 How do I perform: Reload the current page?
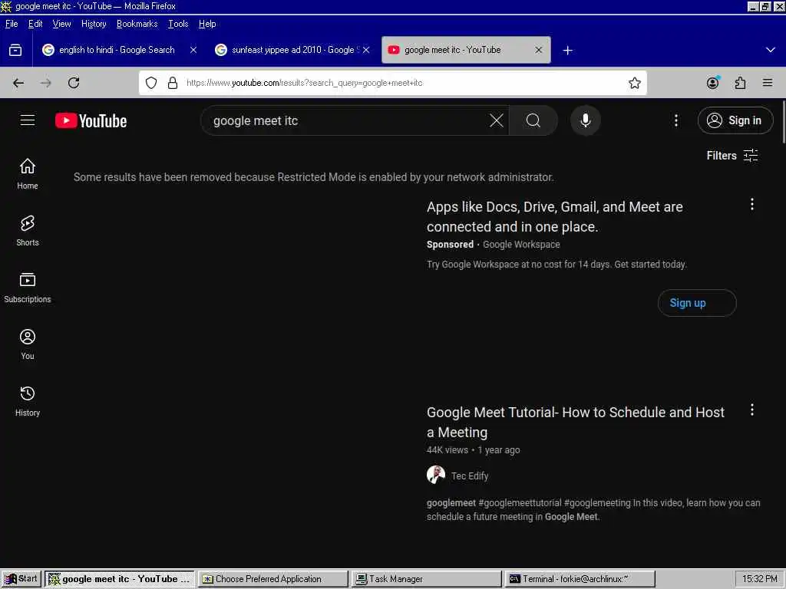click(74, 83)
